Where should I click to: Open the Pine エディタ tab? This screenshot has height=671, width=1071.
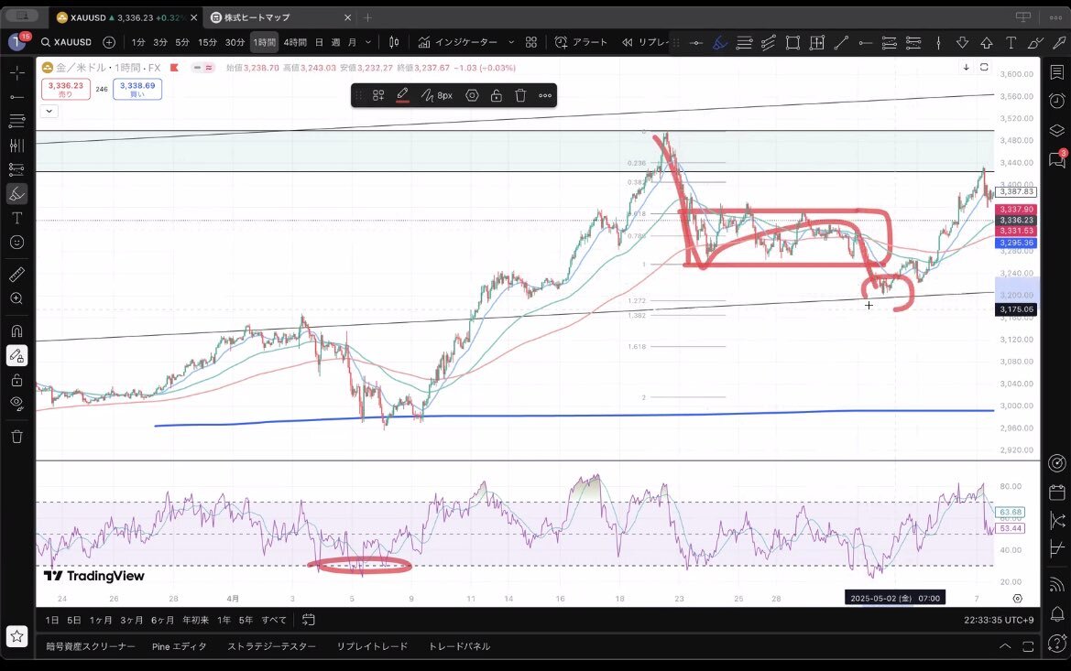click(179, 646)
